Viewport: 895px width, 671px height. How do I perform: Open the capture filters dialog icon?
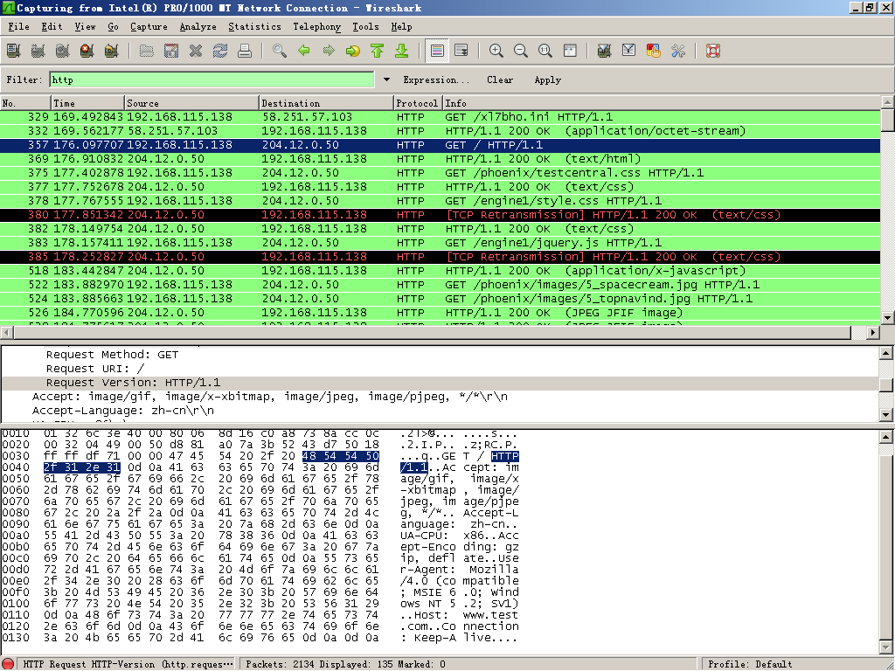[x=605, y=51]
